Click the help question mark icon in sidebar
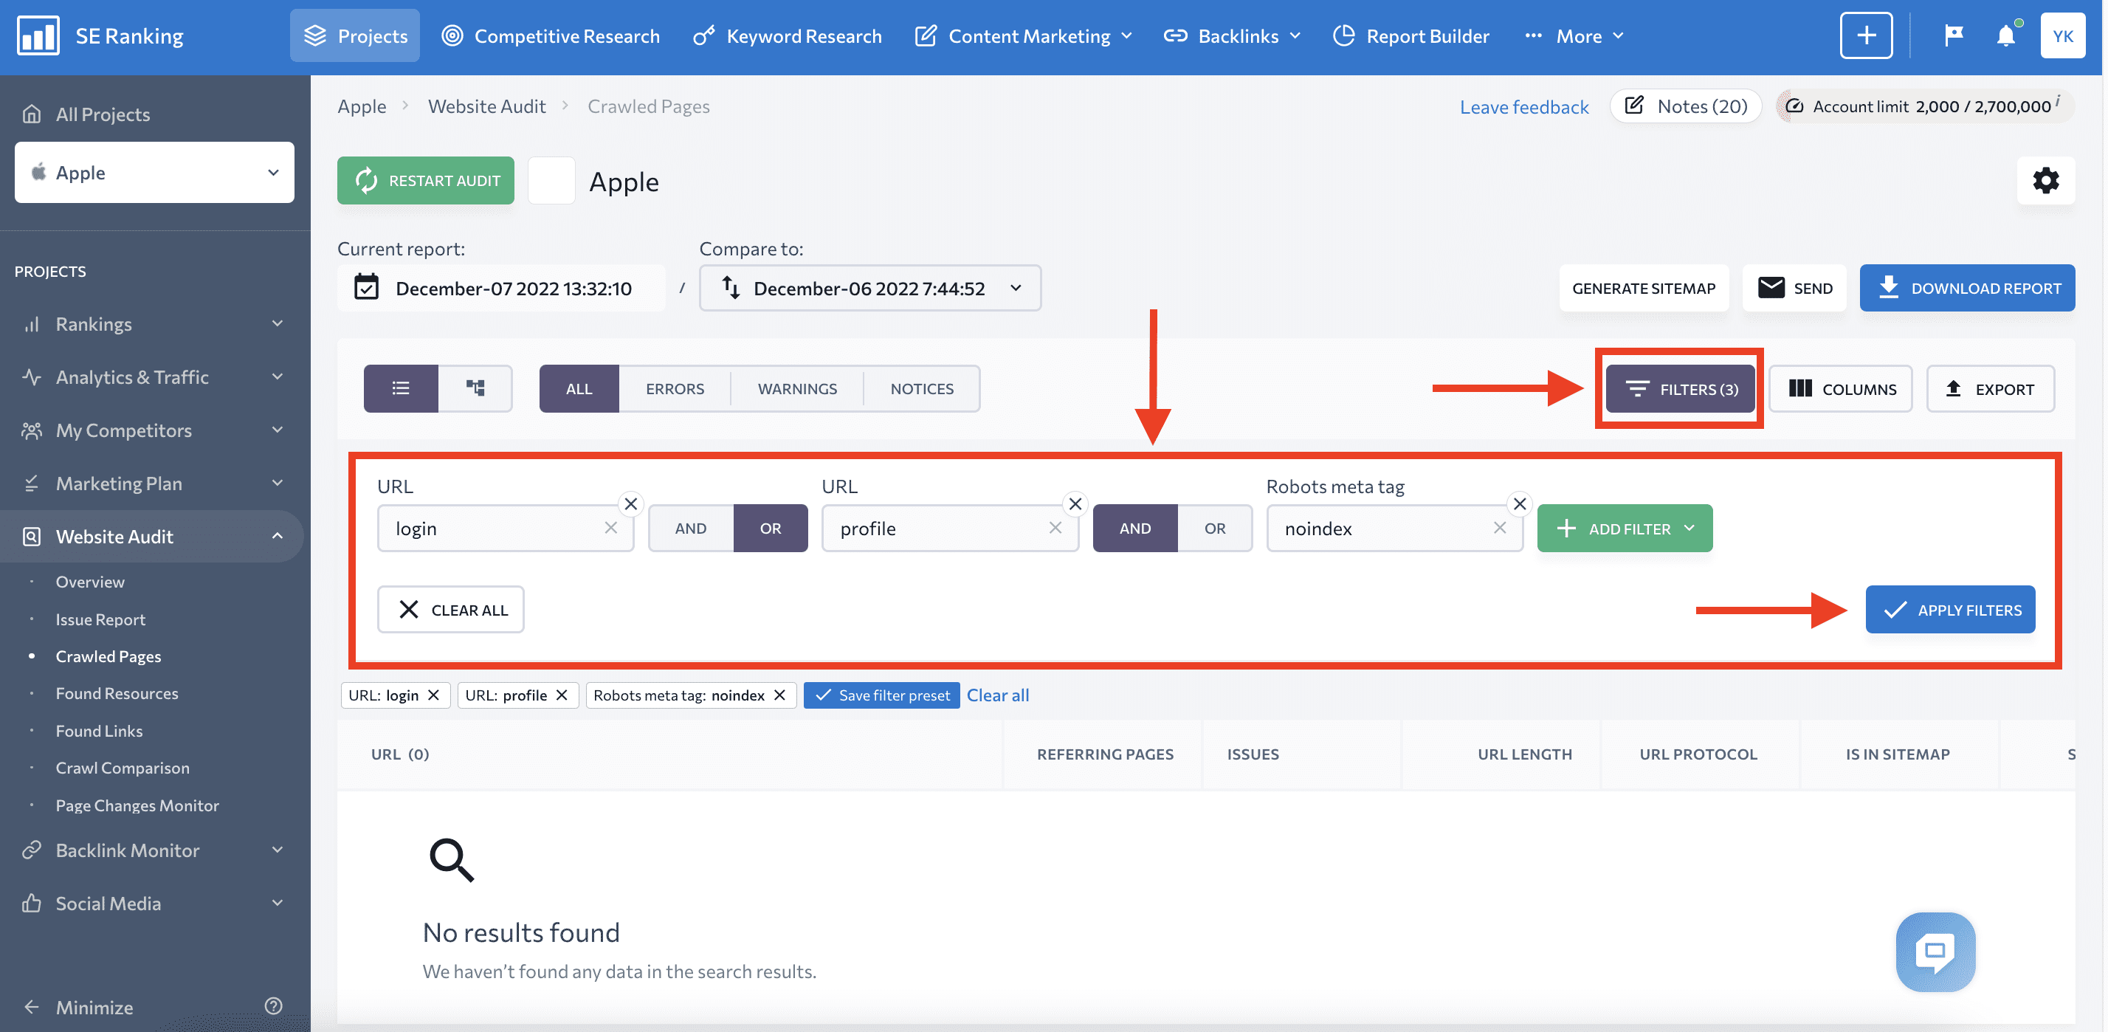Image resolution: width=2108 pixels, height=1032 pixels. 273,1006
